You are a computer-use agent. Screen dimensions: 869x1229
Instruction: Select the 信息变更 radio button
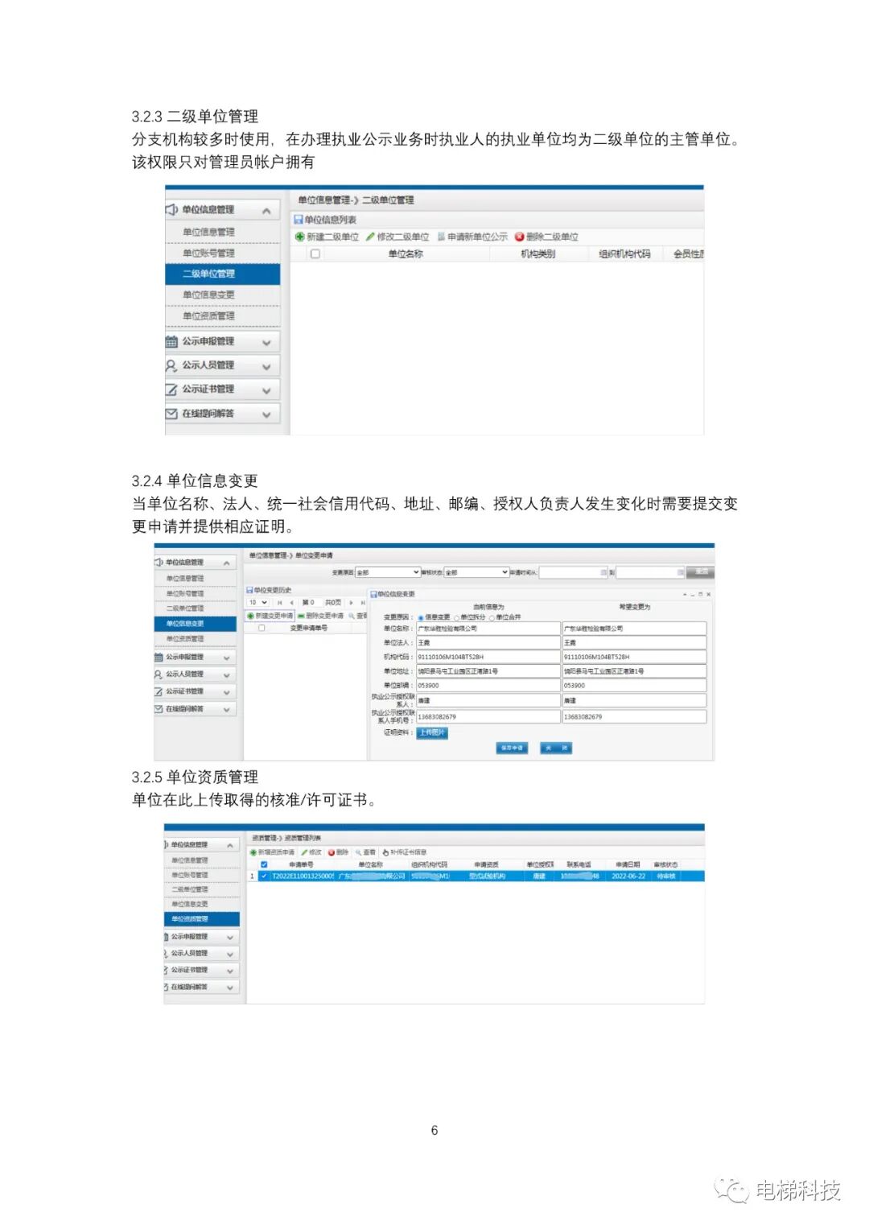point(422,616)
